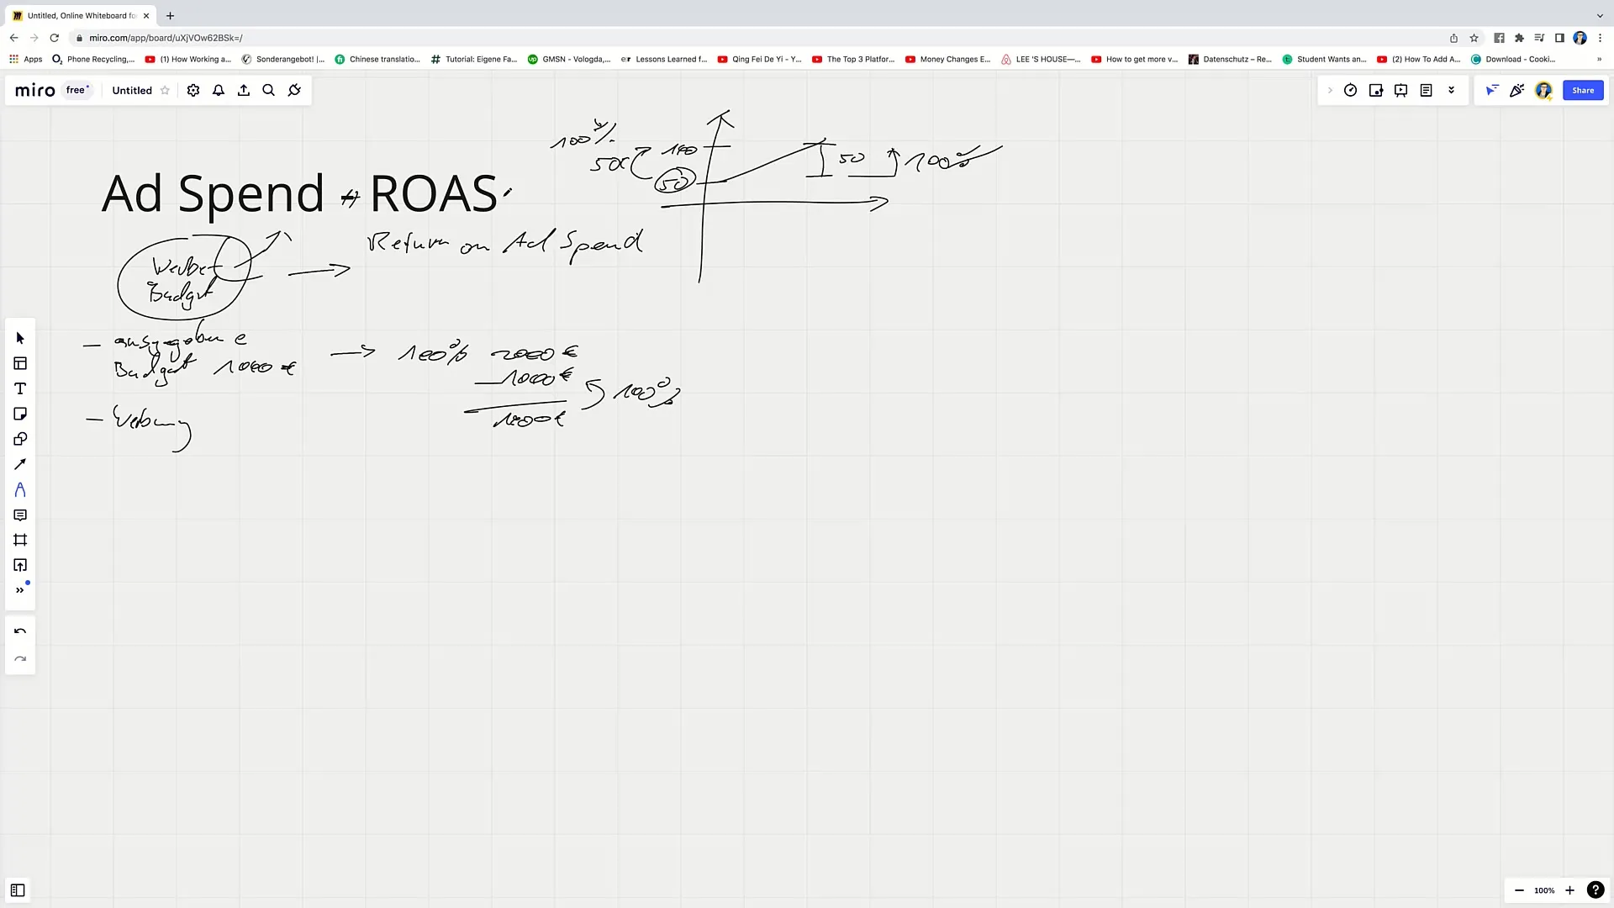The width and height of the screenshot is (1614, 908).
Task: Open the main Miro menu top left
Action: [x=34, y=90]
